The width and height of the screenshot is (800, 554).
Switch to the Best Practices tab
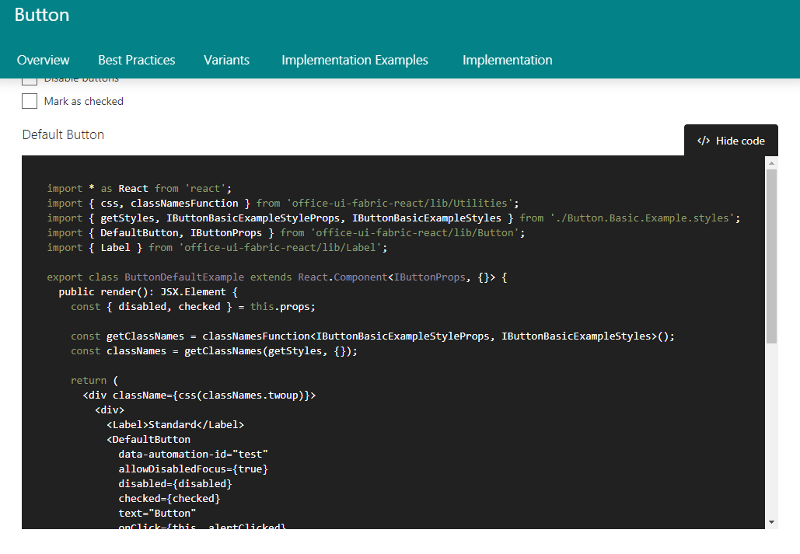pos(136,60)
